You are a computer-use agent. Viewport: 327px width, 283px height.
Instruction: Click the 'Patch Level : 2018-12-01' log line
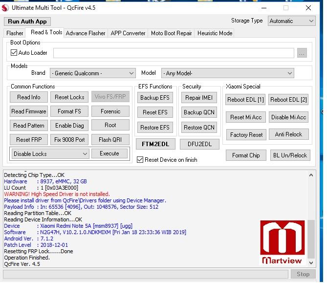click(x=36, y=245)
